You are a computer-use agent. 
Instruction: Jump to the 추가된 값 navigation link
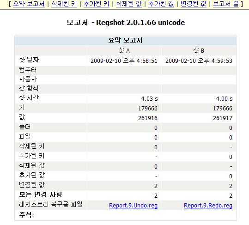point(161,4)
